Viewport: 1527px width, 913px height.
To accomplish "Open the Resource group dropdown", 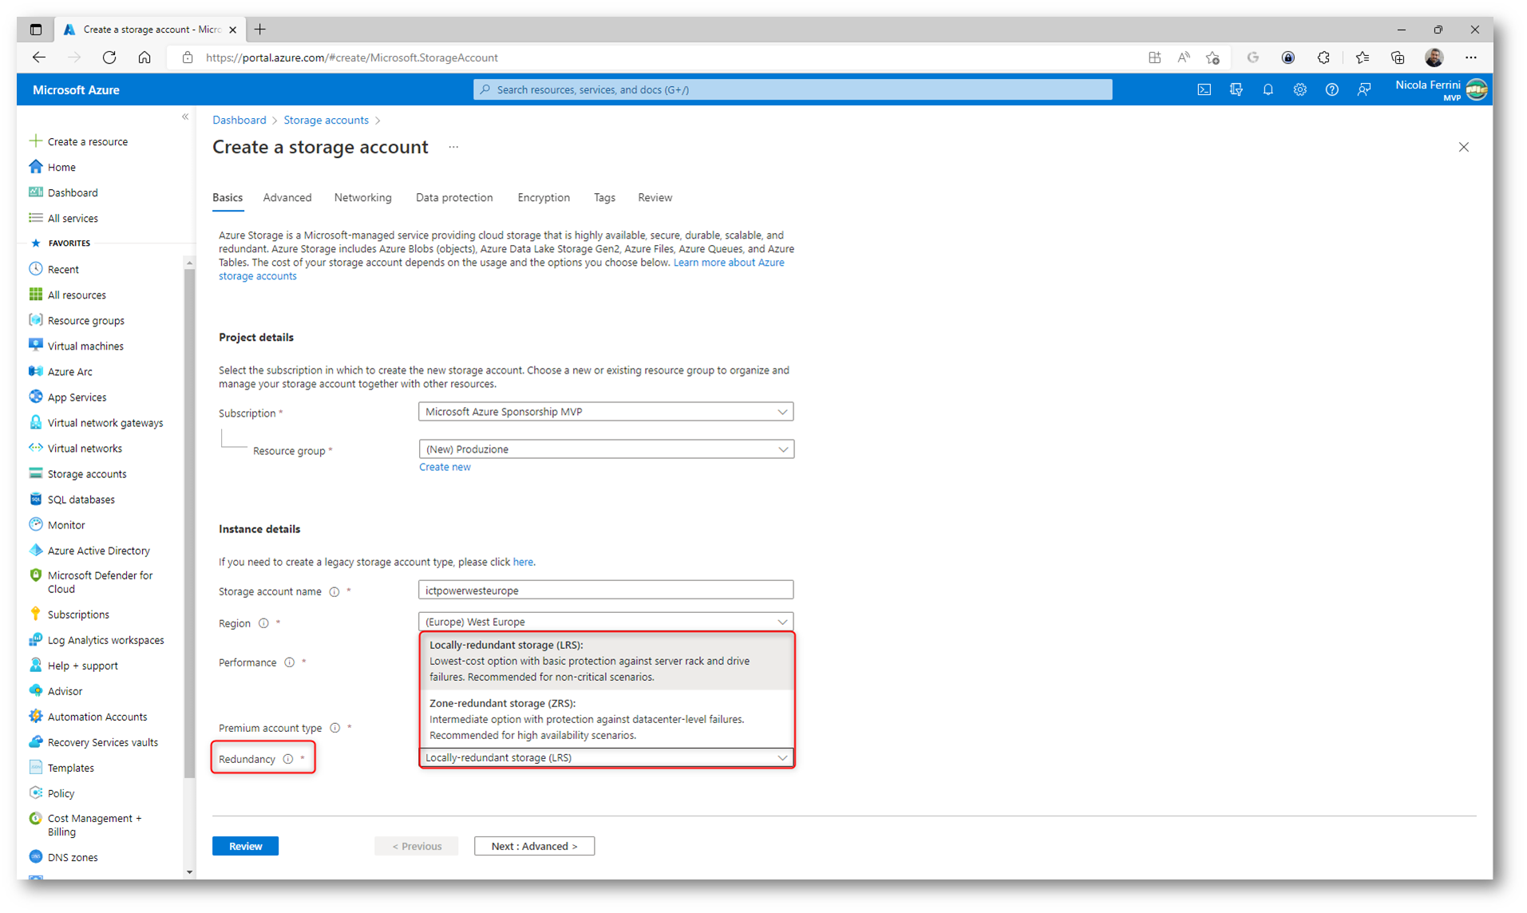I will (x=606, y=449).
